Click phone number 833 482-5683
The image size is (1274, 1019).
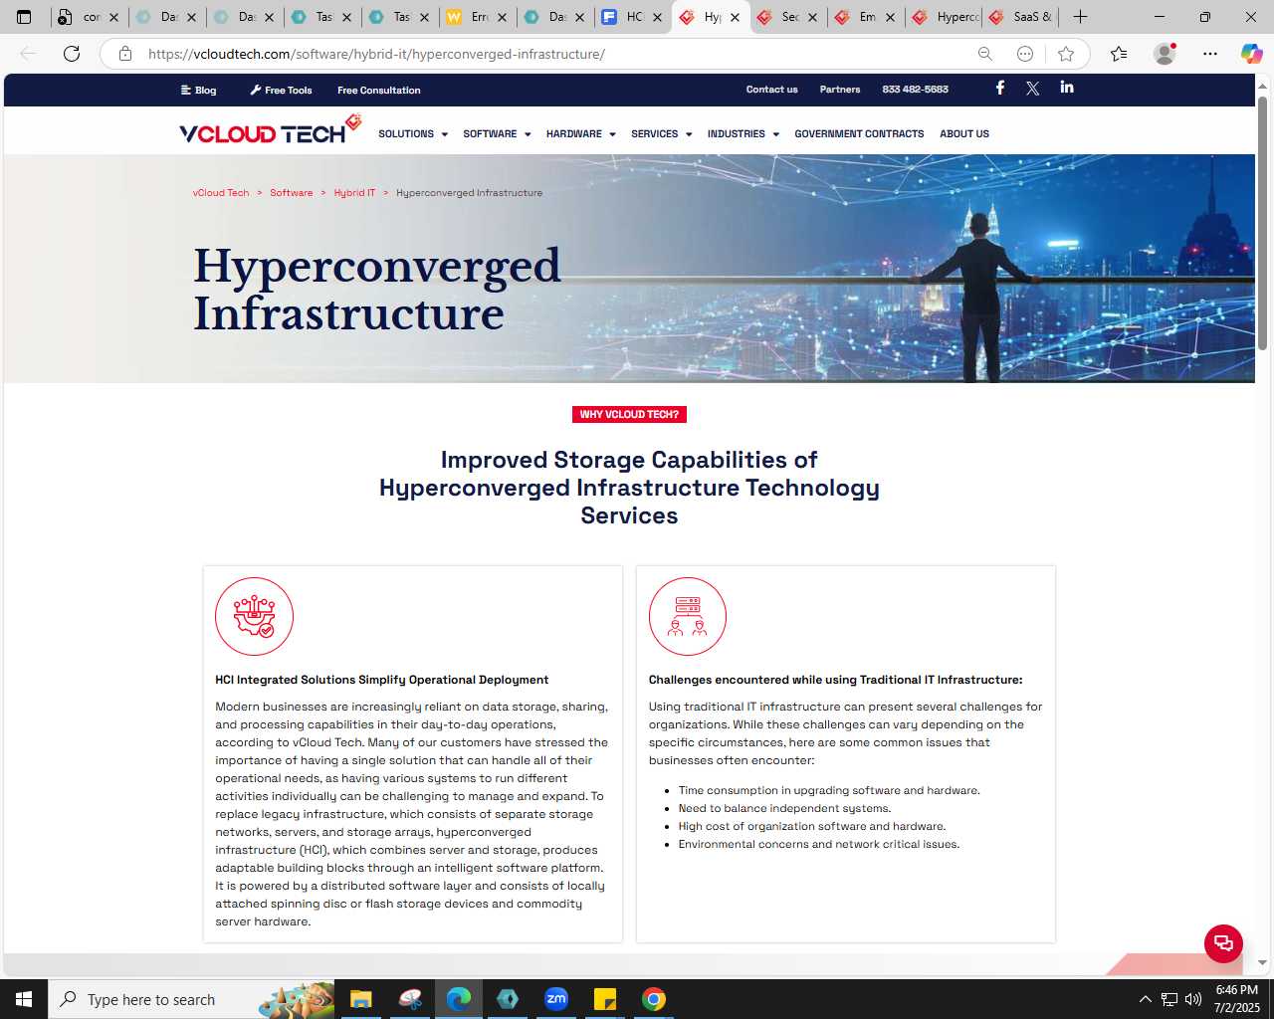915,89
